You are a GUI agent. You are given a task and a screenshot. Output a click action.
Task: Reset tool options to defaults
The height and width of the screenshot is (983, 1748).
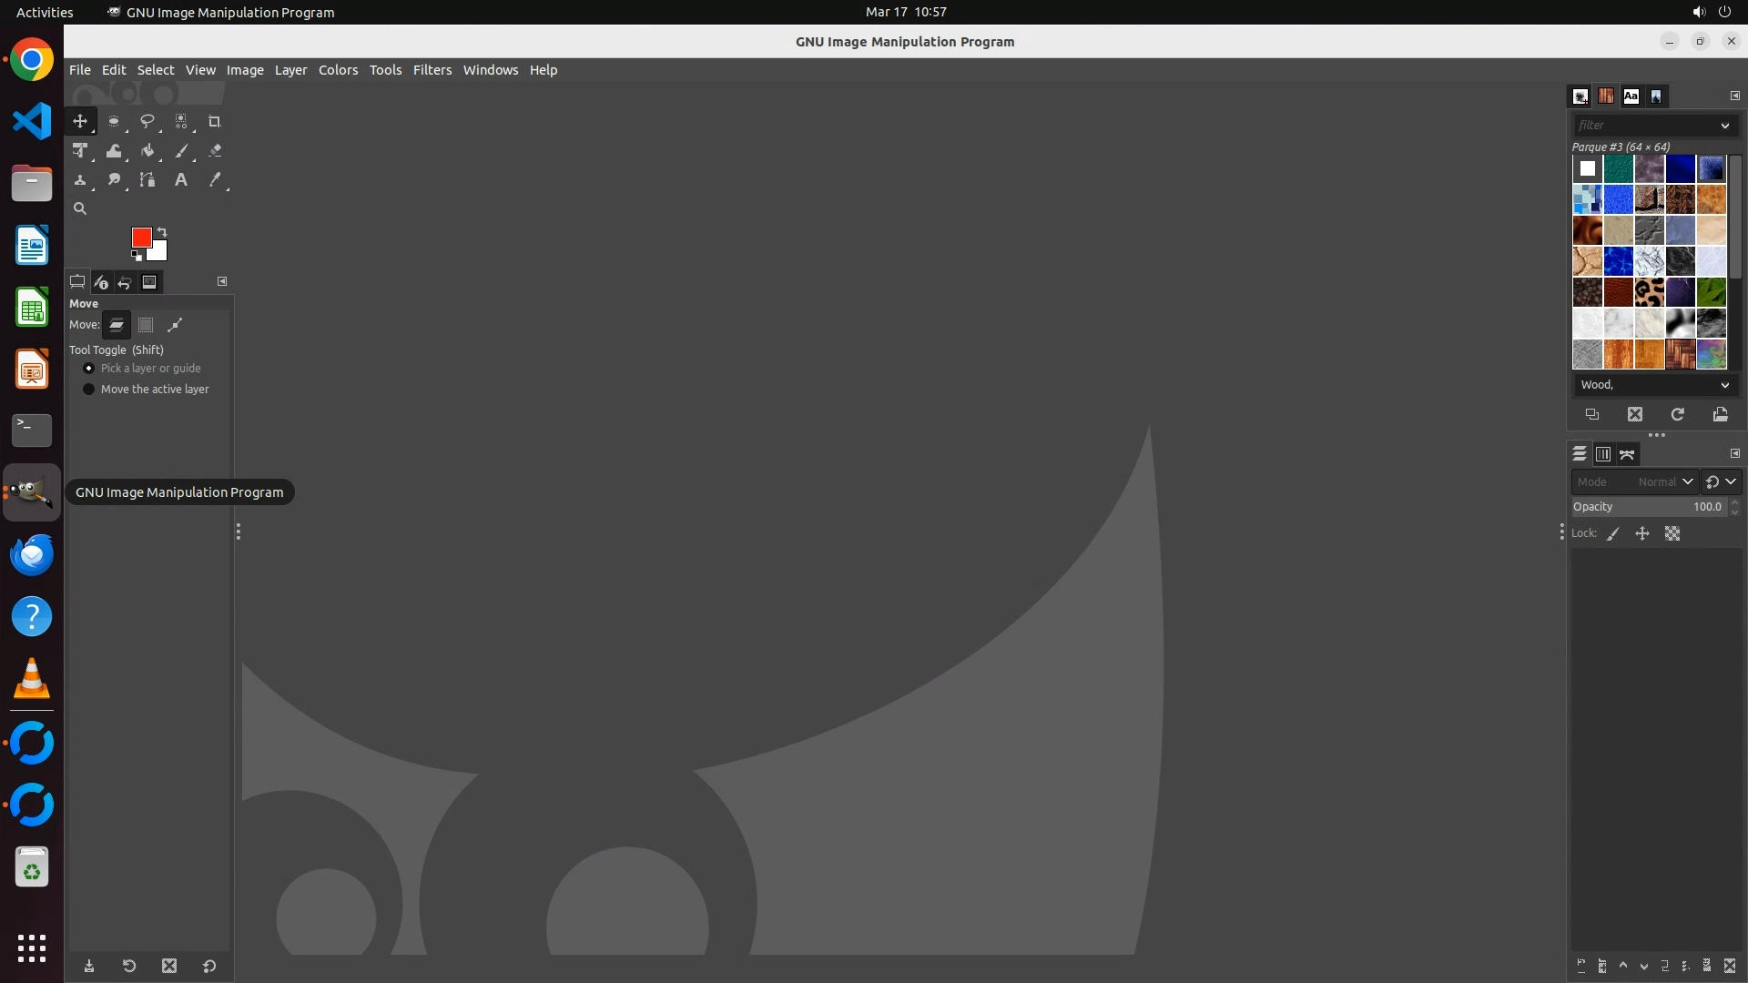(x=209, y=967)
